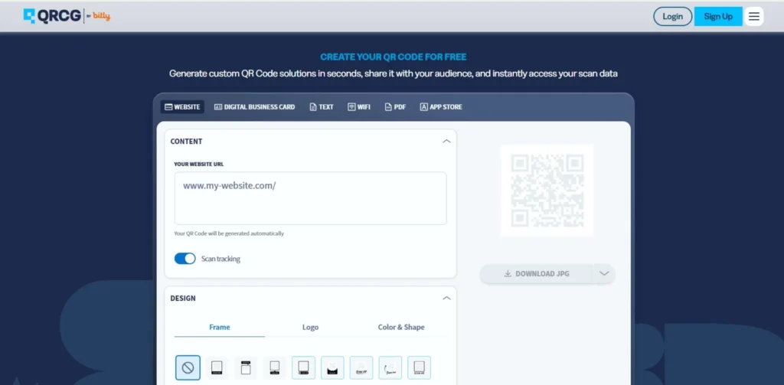This screenshot has width=784, height=385.
Task: Open the Color & Shape design tab
Action: (401, 327)
